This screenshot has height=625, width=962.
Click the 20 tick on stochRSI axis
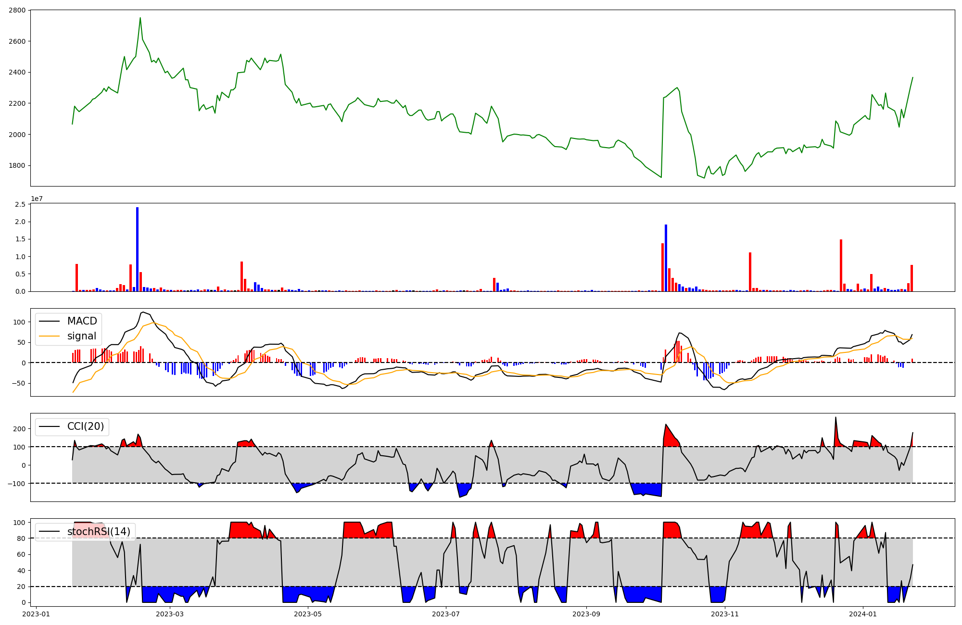click(21, 587)
